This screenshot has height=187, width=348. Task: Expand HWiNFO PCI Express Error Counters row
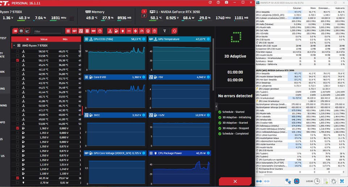[x=257, y=169]
